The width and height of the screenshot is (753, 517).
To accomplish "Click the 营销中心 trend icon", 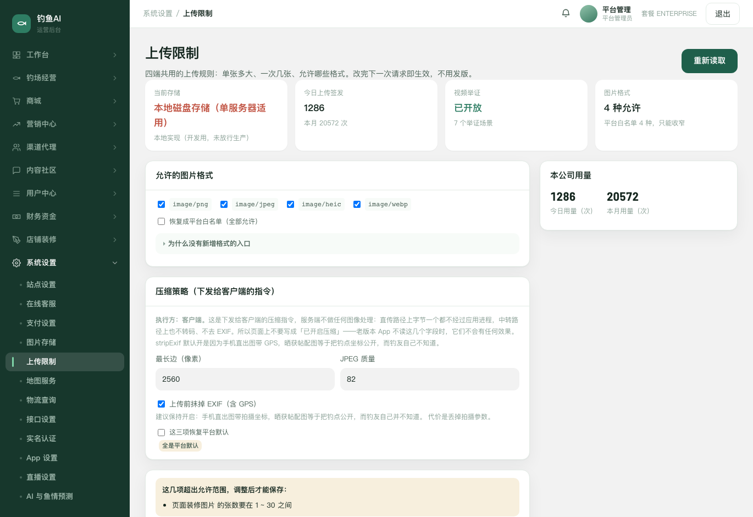I will (16, 124).
